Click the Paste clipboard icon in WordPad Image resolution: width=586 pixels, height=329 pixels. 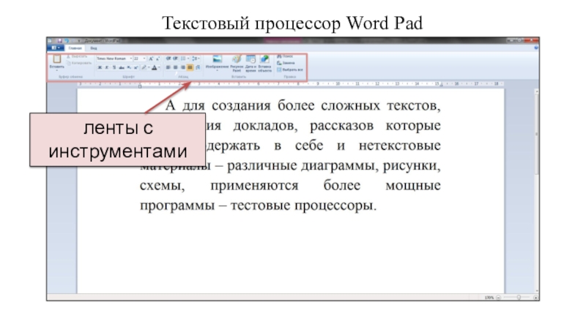pyautogui.click(x=57, y=59)
